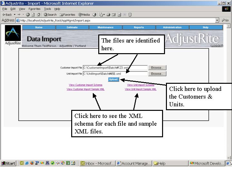Launch Internet Explorer from quick launch
The height and width of the screenshot is (174, 232).
(27, 163)
